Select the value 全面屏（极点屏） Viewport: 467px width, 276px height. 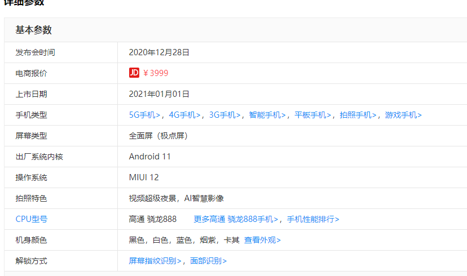pos(158,136)
